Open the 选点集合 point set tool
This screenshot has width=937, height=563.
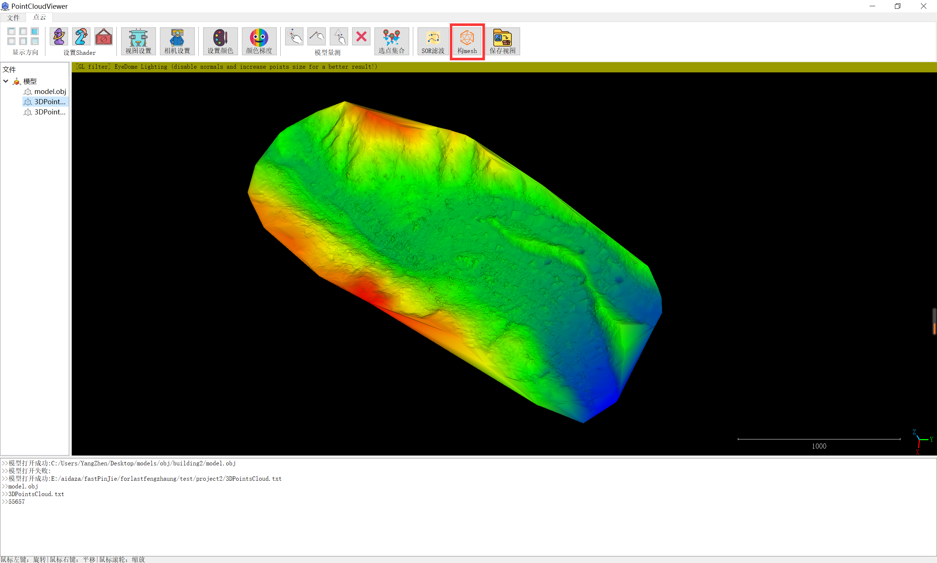(391, 41)
